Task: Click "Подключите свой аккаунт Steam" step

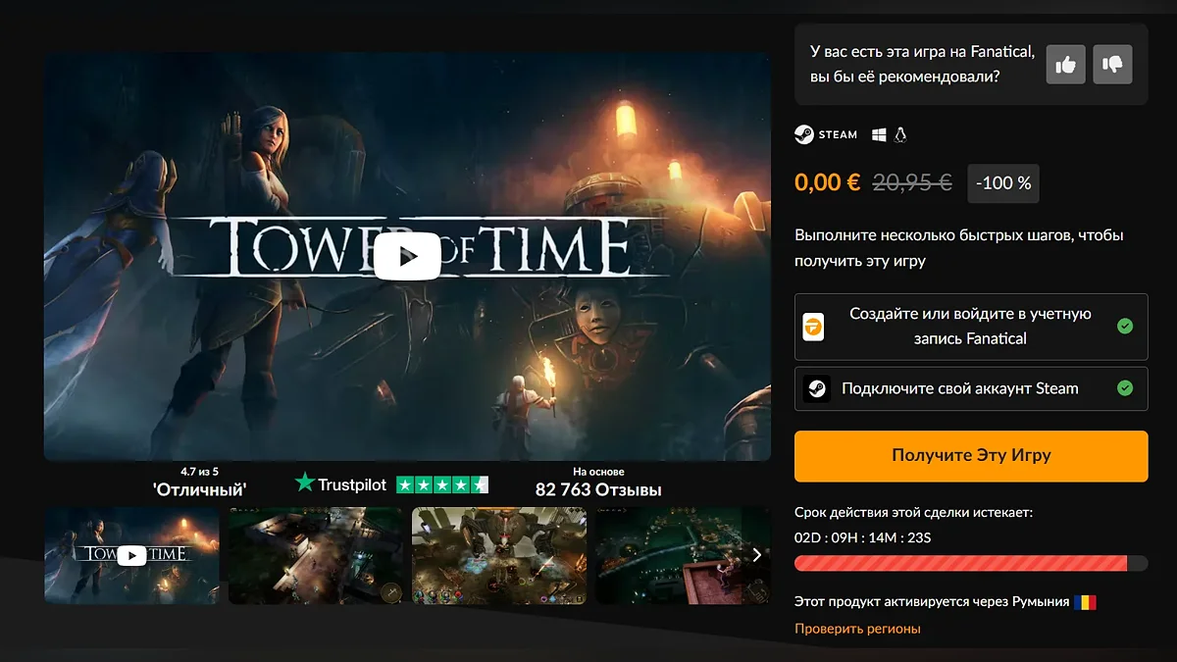Action: point(971,388)
